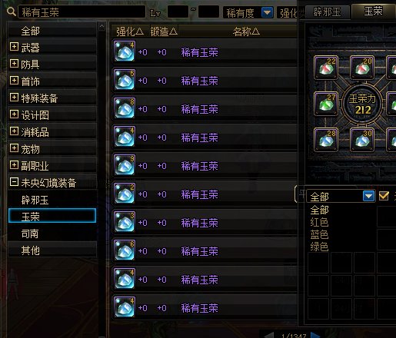Viewport: 396px width, 338px height.
Task: Expand the 副职业 category
Action: pyautogui.click(x=14, y=165)
